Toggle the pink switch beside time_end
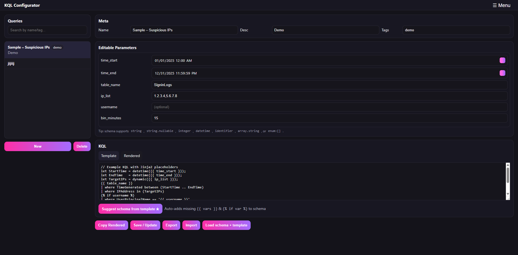518x255 pixels. coord(502,73)
